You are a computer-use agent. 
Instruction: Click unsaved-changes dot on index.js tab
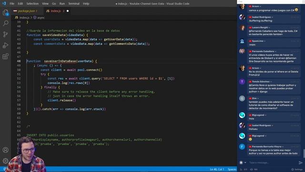[68, 11]
